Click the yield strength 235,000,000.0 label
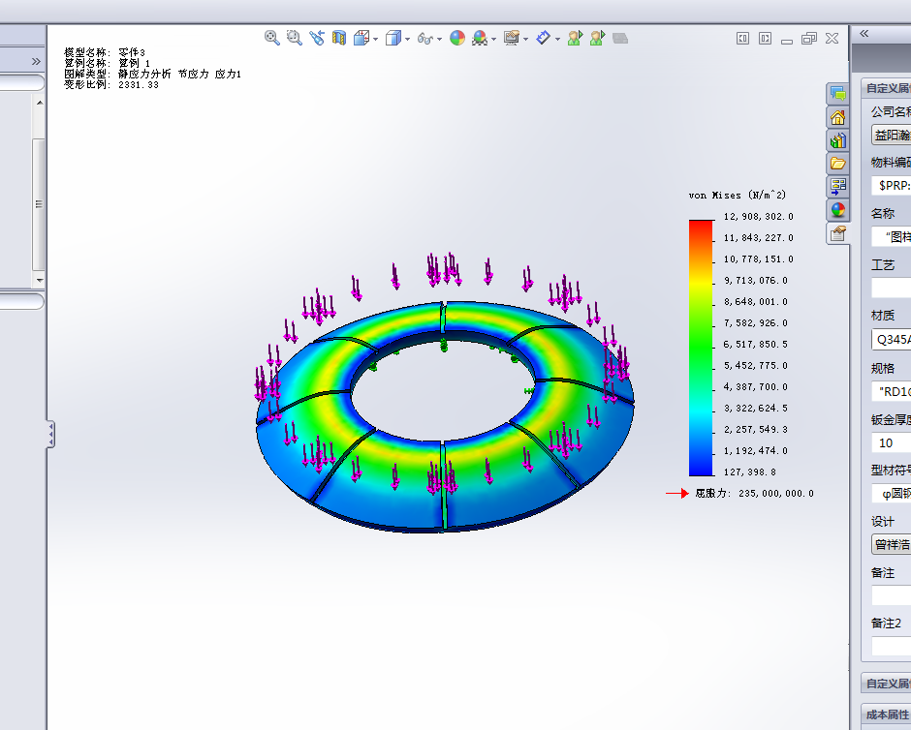The height and width of the screenshot is (730, 911). 754,493
